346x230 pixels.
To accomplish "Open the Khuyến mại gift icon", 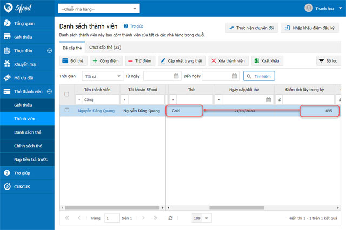I will coord(8,64).
